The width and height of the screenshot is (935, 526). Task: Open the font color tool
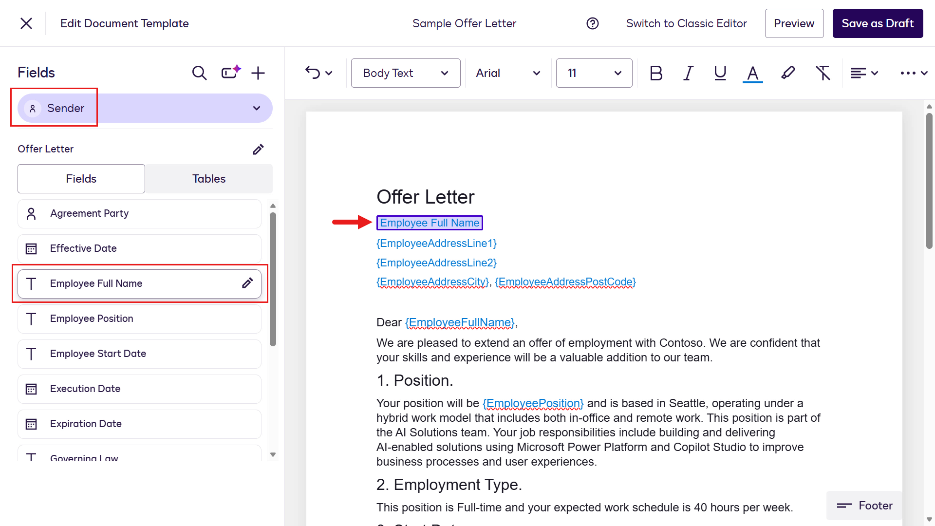pos(752,74)
